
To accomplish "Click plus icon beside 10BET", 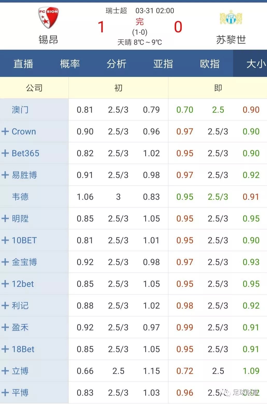I will point(5,240).
